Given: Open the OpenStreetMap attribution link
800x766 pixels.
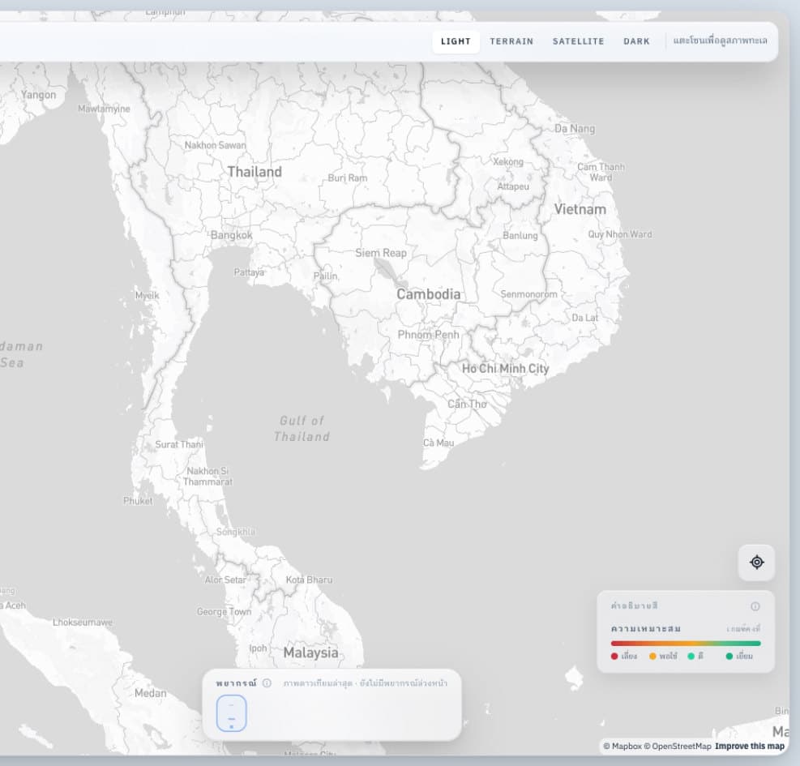Looking at the screenshot, I should [678, 746].
